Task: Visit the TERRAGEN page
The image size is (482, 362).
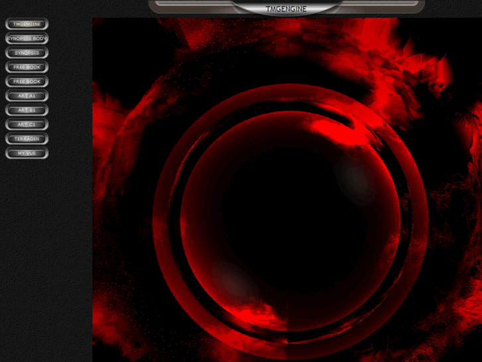Action: point(27,139)
